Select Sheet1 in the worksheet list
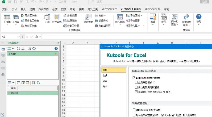Viewport: 212px width, 117px height. click(14, 93)
